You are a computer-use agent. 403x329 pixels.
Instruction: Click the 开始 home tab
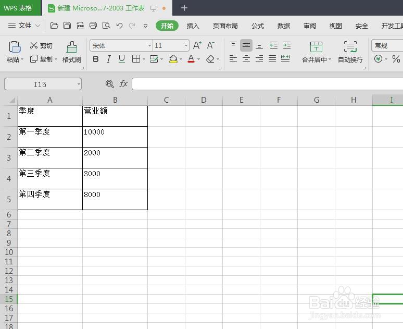click(x=167, y=26)
